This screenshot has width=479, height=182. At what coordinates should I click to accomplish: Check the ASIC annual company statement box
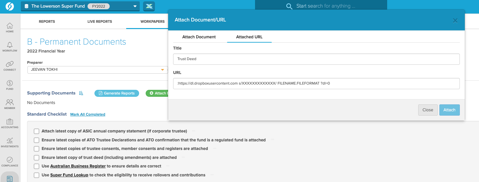pyautogui.click(x=36, y=131)
